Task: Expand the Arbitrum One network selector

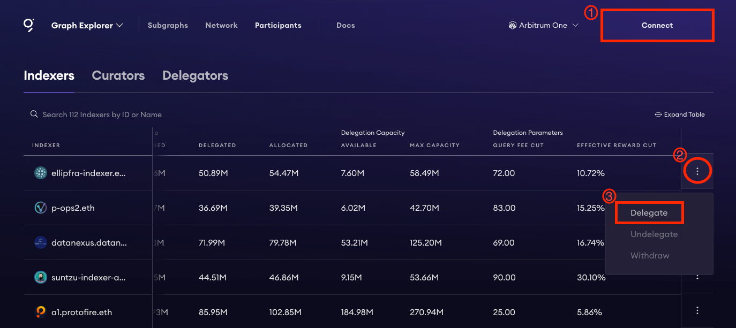Action: click(x=544, y=25)
